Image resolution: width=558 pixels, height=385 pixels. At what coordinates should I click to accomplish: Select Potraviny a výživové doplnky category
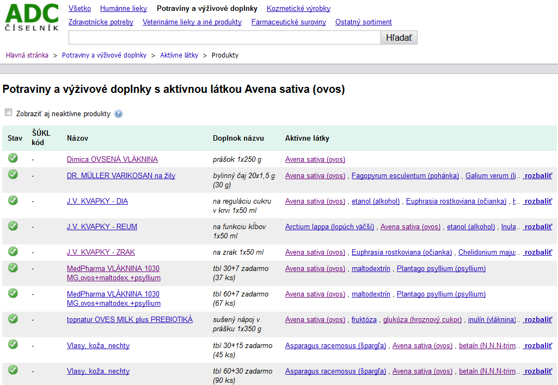pos(207,8)
